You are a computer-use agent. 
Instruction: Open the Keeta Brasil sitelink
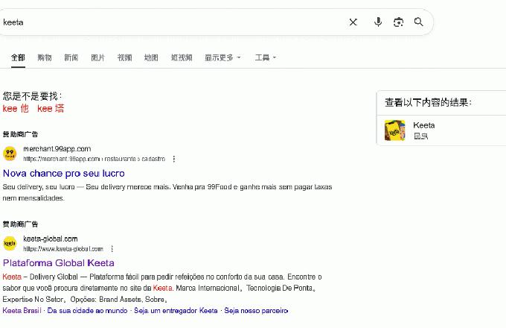[x=22, y=311]
